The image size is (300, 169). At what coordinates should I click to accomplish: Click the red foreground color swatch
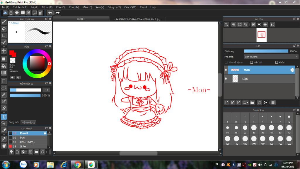coord(12,53)
